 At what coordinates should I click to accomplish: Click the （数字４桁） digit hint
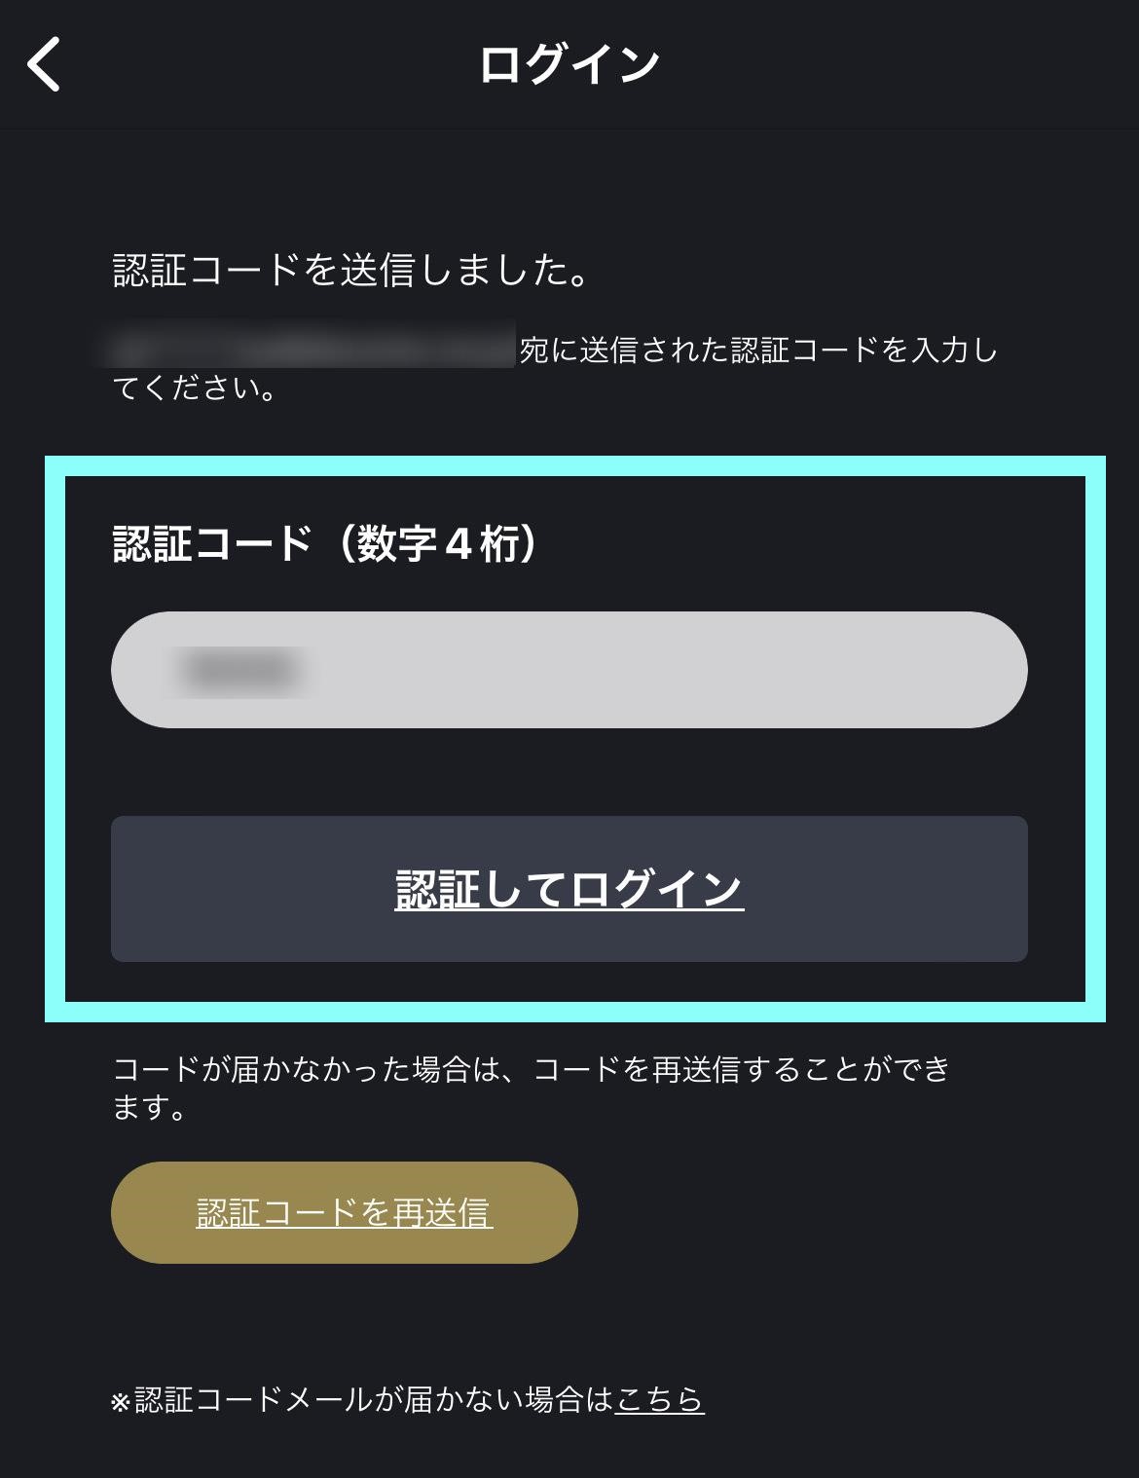tap(435, 543)
